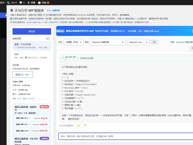Click the http://127.0.0.1:8080 site address text

(x=86, y=84)
